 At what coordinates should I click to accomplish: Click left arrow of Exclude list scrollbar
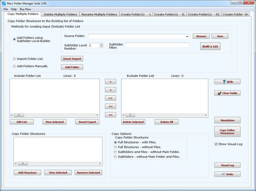(124, 115)
